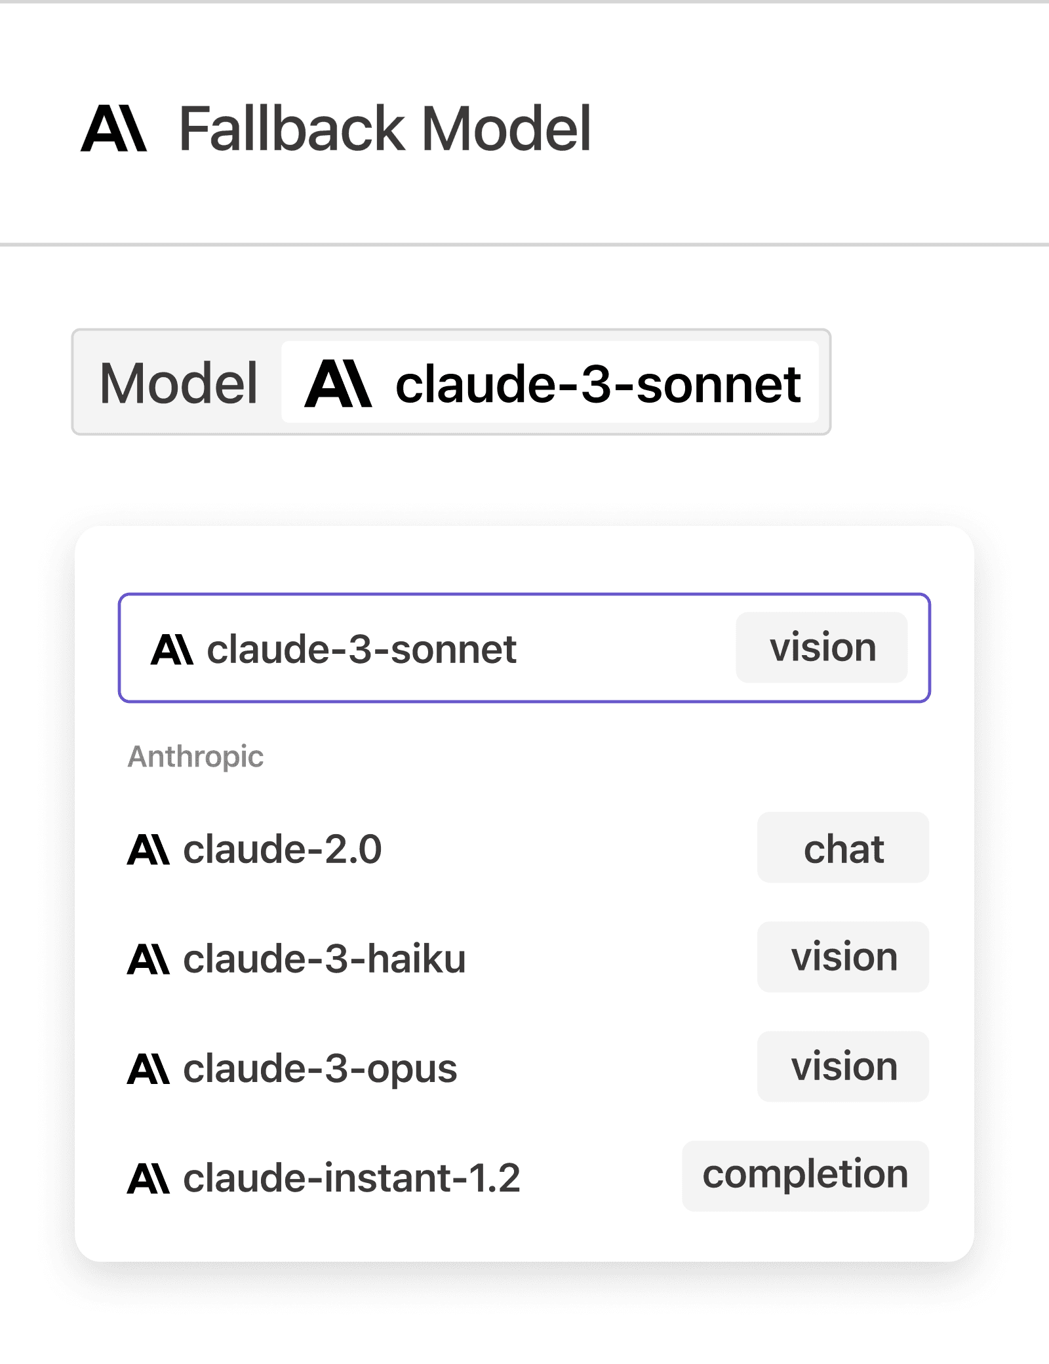1049x1364 pixels.
Task: Click the completion tag on claude-instant-1.2
Action: pos(805,1176)
